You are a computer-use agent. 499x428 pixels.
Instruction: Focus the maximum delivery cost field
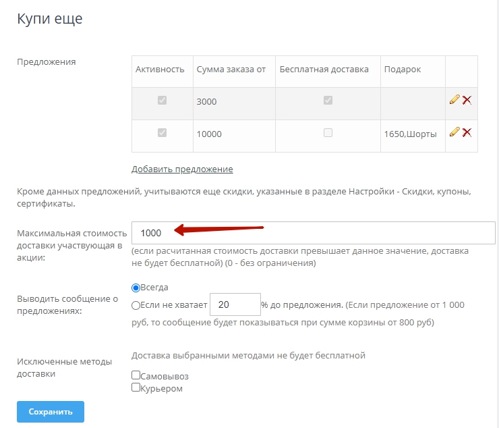[x=314, y=233]
